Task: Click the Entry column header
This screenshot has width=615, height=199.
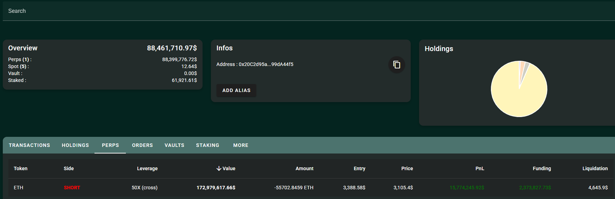Action: (x=359, y=168)
